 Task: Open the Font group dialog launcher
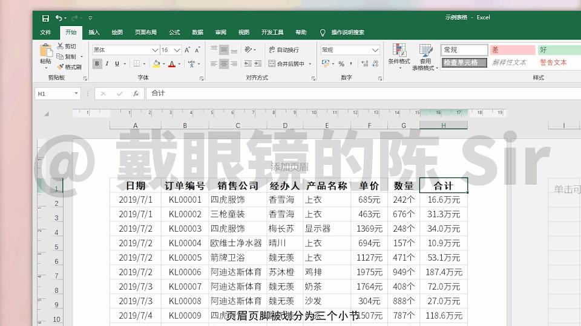point(202,78)
